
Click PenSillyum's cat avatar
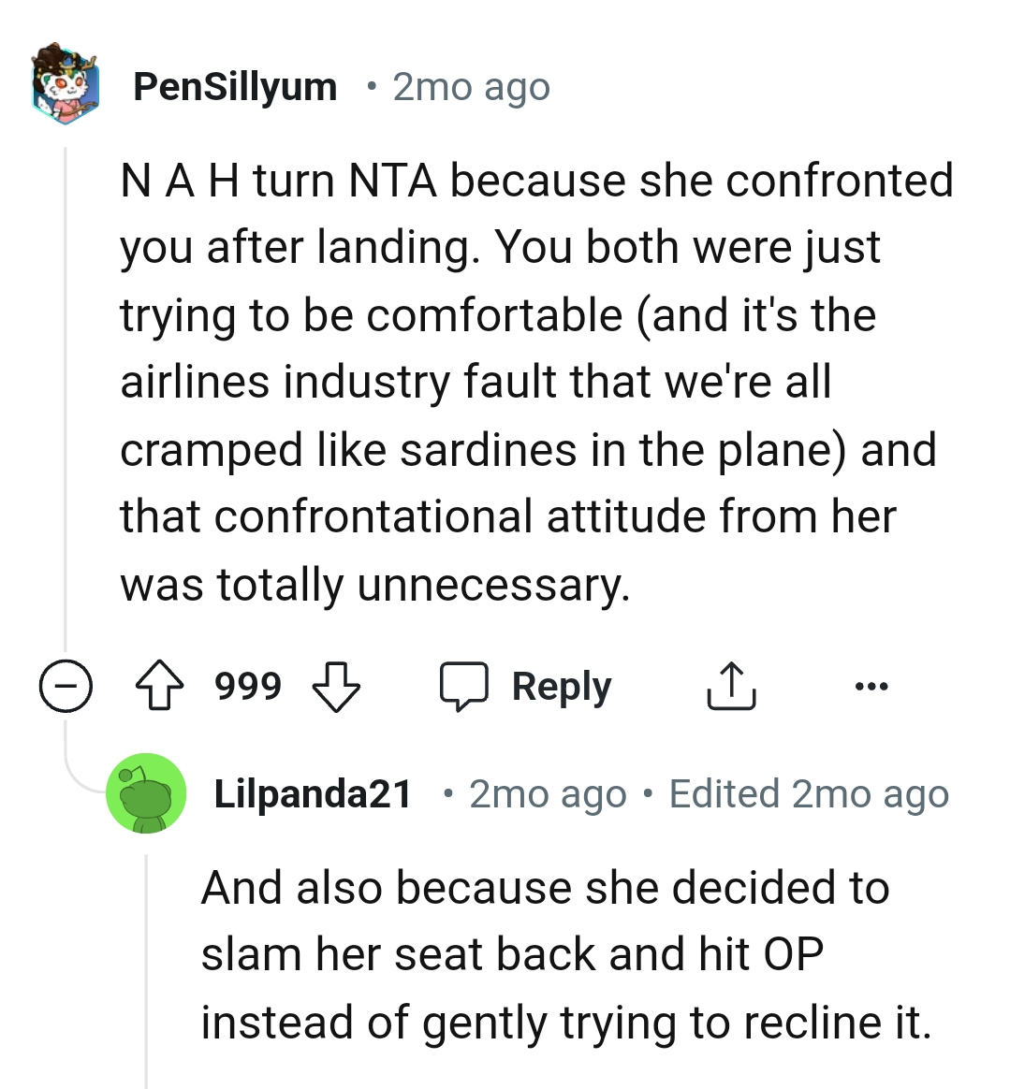(65, 85)
